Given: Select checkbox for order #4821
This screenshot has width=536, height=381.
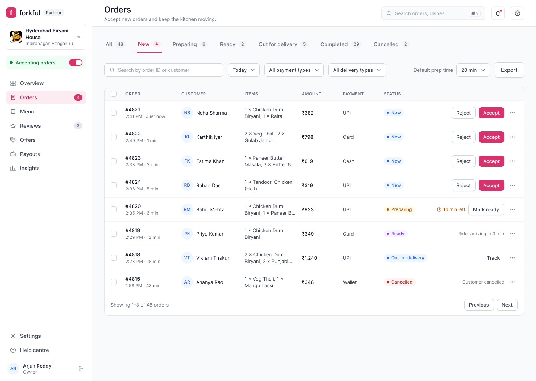Looking at the screenshot, I should pyautogui.click(x=114, y=113).
